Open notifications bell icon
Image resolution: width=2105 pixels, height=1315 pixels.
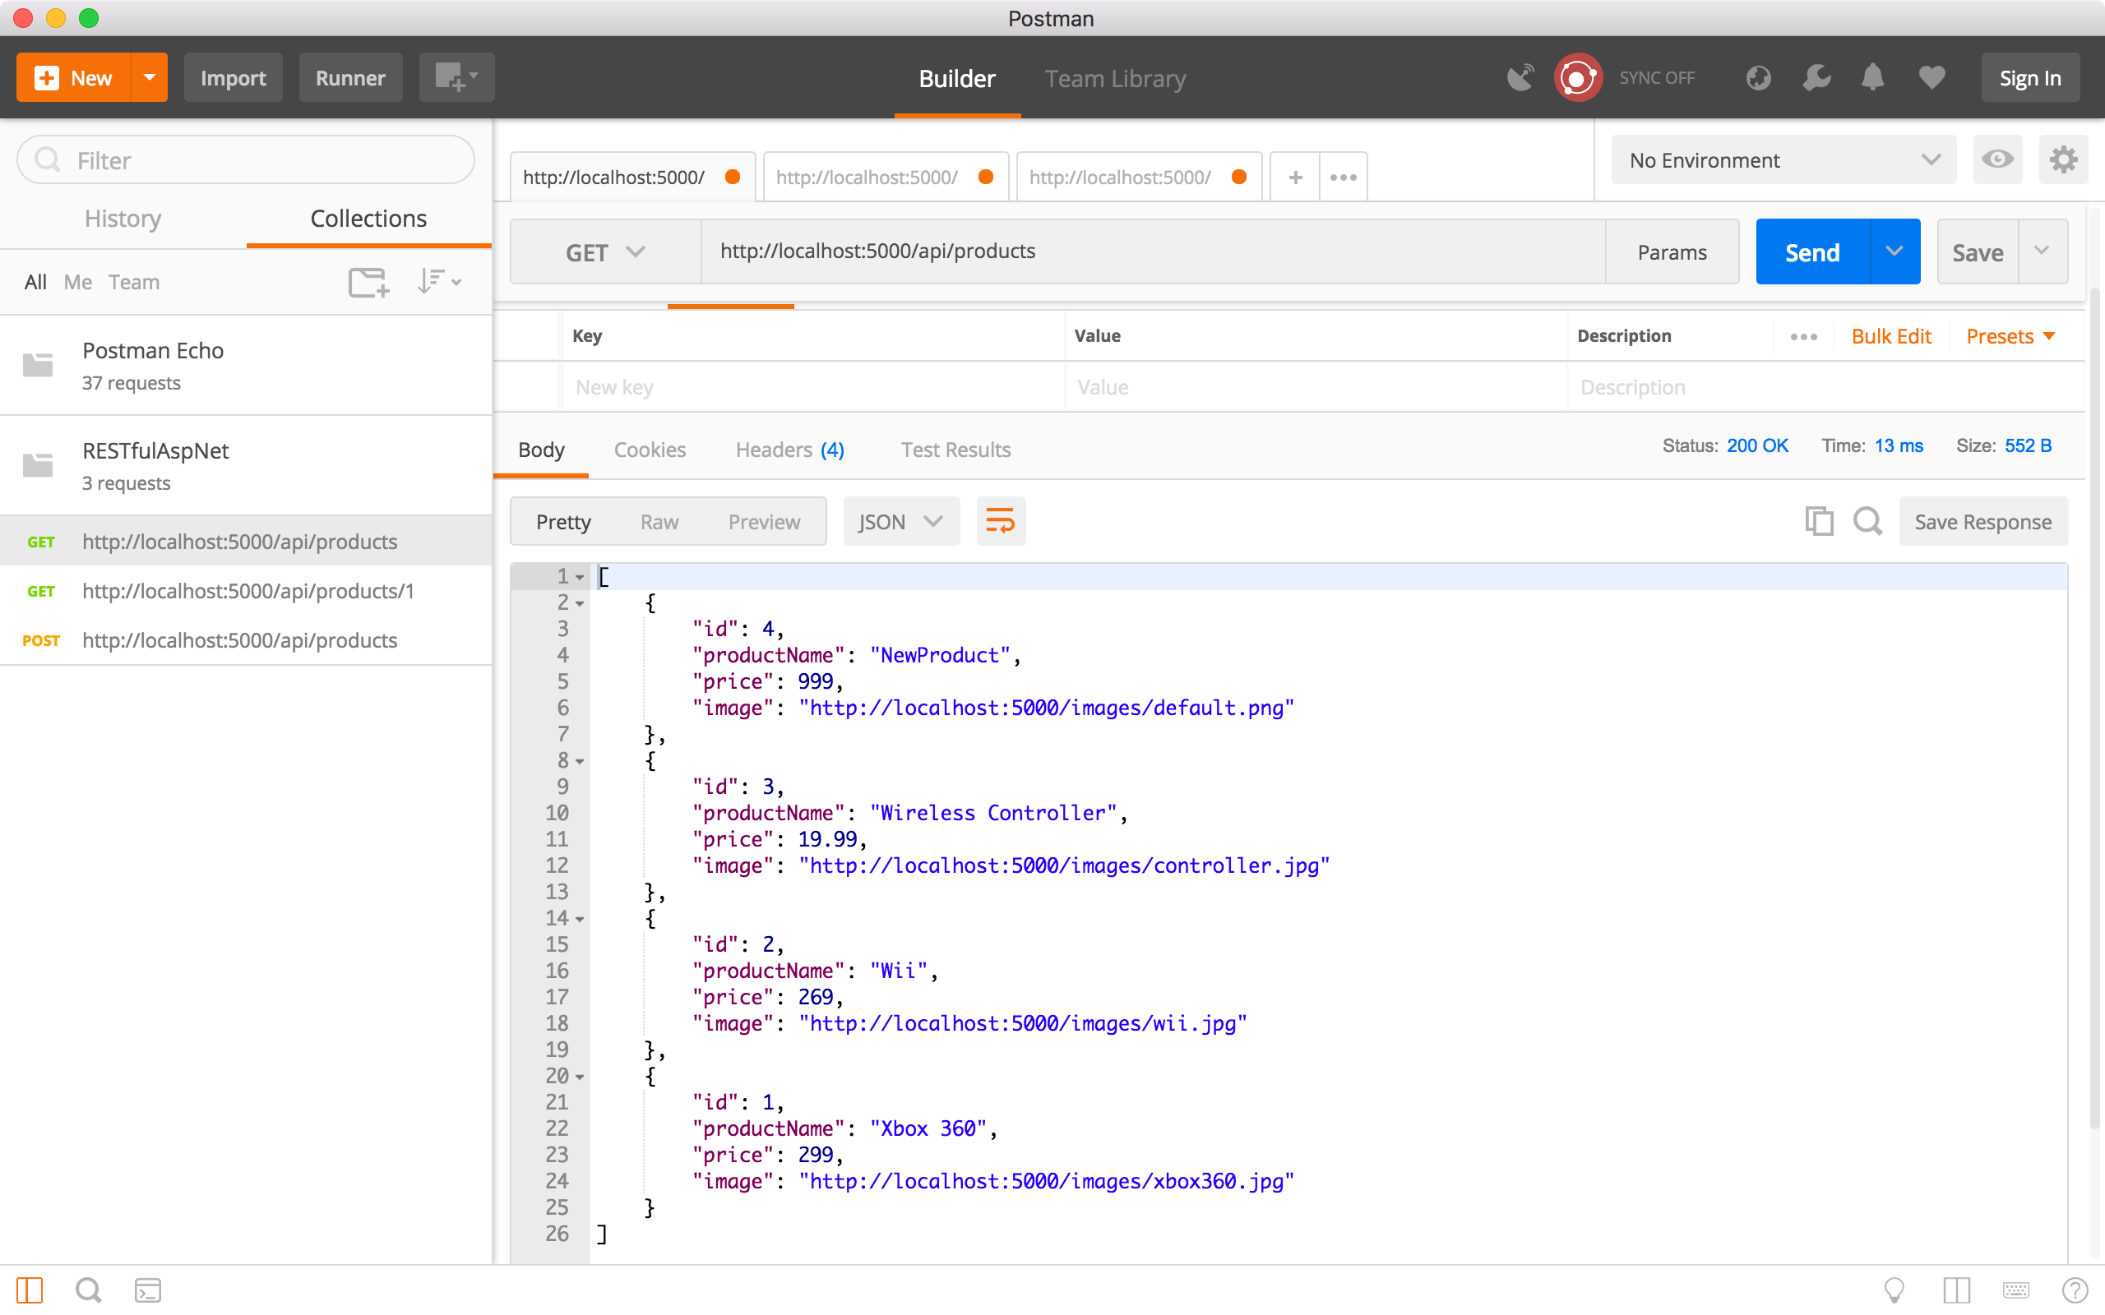(x=1873, y=77)
